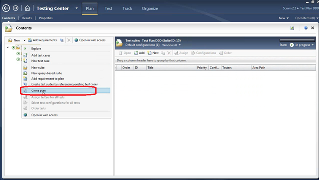This screenshot has height=180, width=319.
Task: Sort by the Title column header
Action: click(x=171, y=68)
